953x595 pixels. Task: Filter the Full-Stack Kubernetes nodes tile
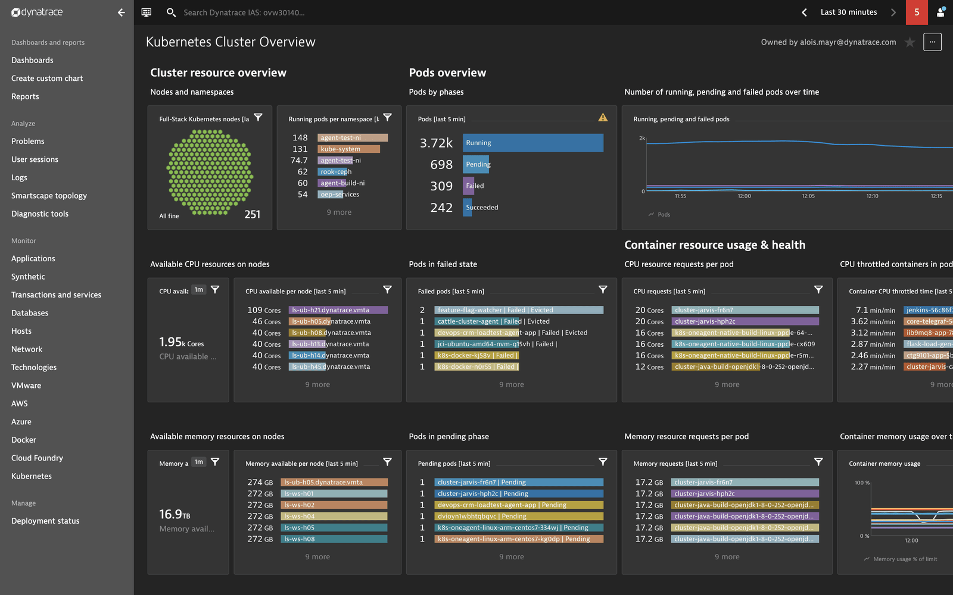[x=258, y=118]
